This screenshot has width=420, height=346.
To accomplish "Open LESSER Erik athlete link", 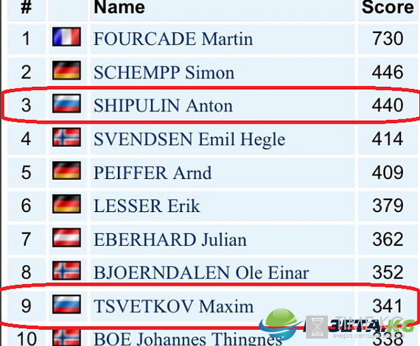I will click(147, 206).
